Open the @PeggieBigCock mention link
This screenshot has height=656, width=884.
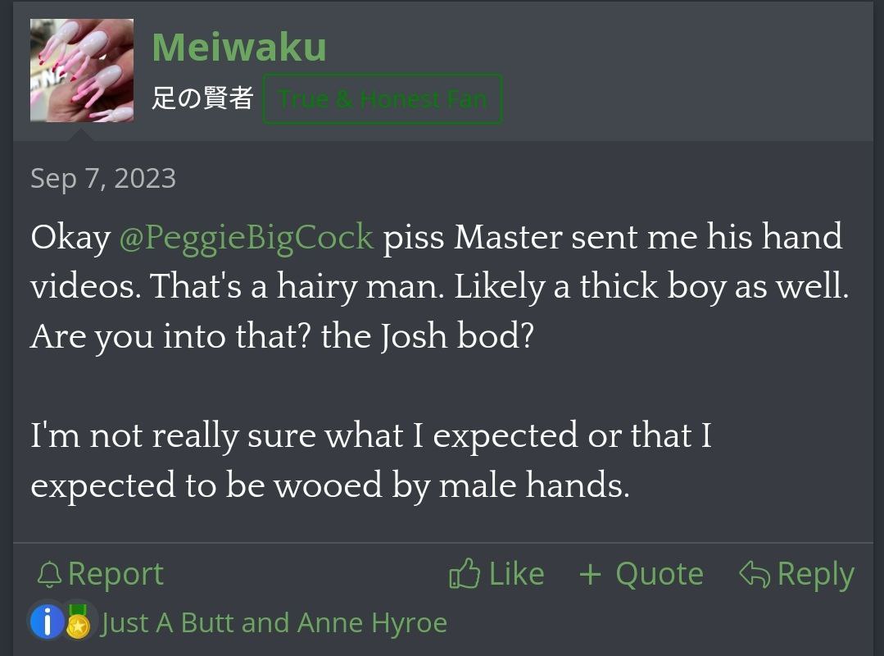click(x=247, y=236)
